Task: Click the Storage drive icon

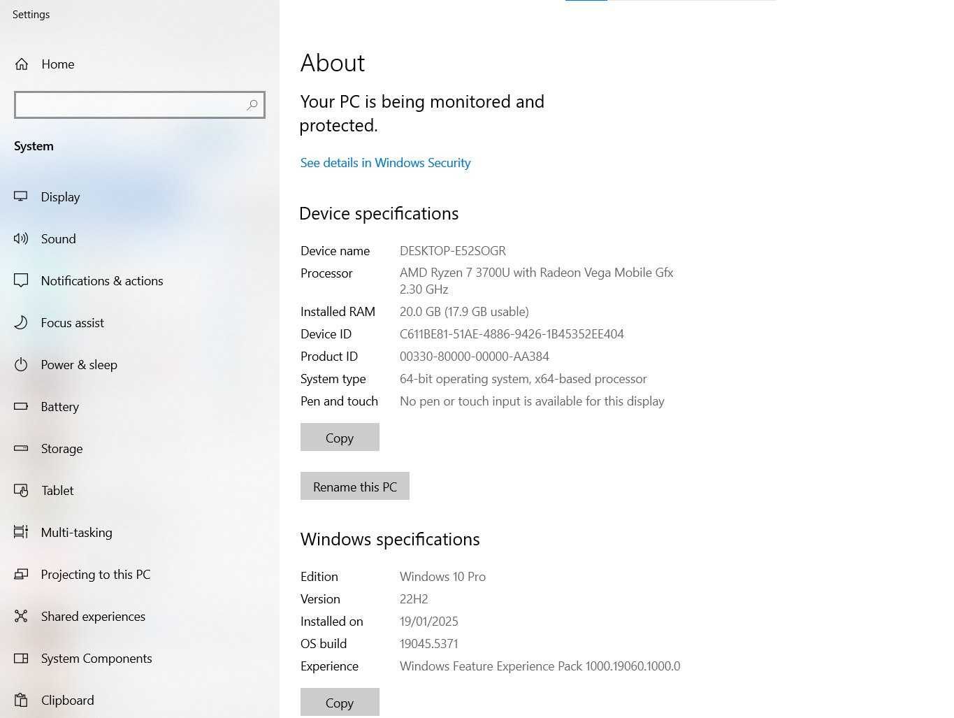Action: [x=21, y=448]
